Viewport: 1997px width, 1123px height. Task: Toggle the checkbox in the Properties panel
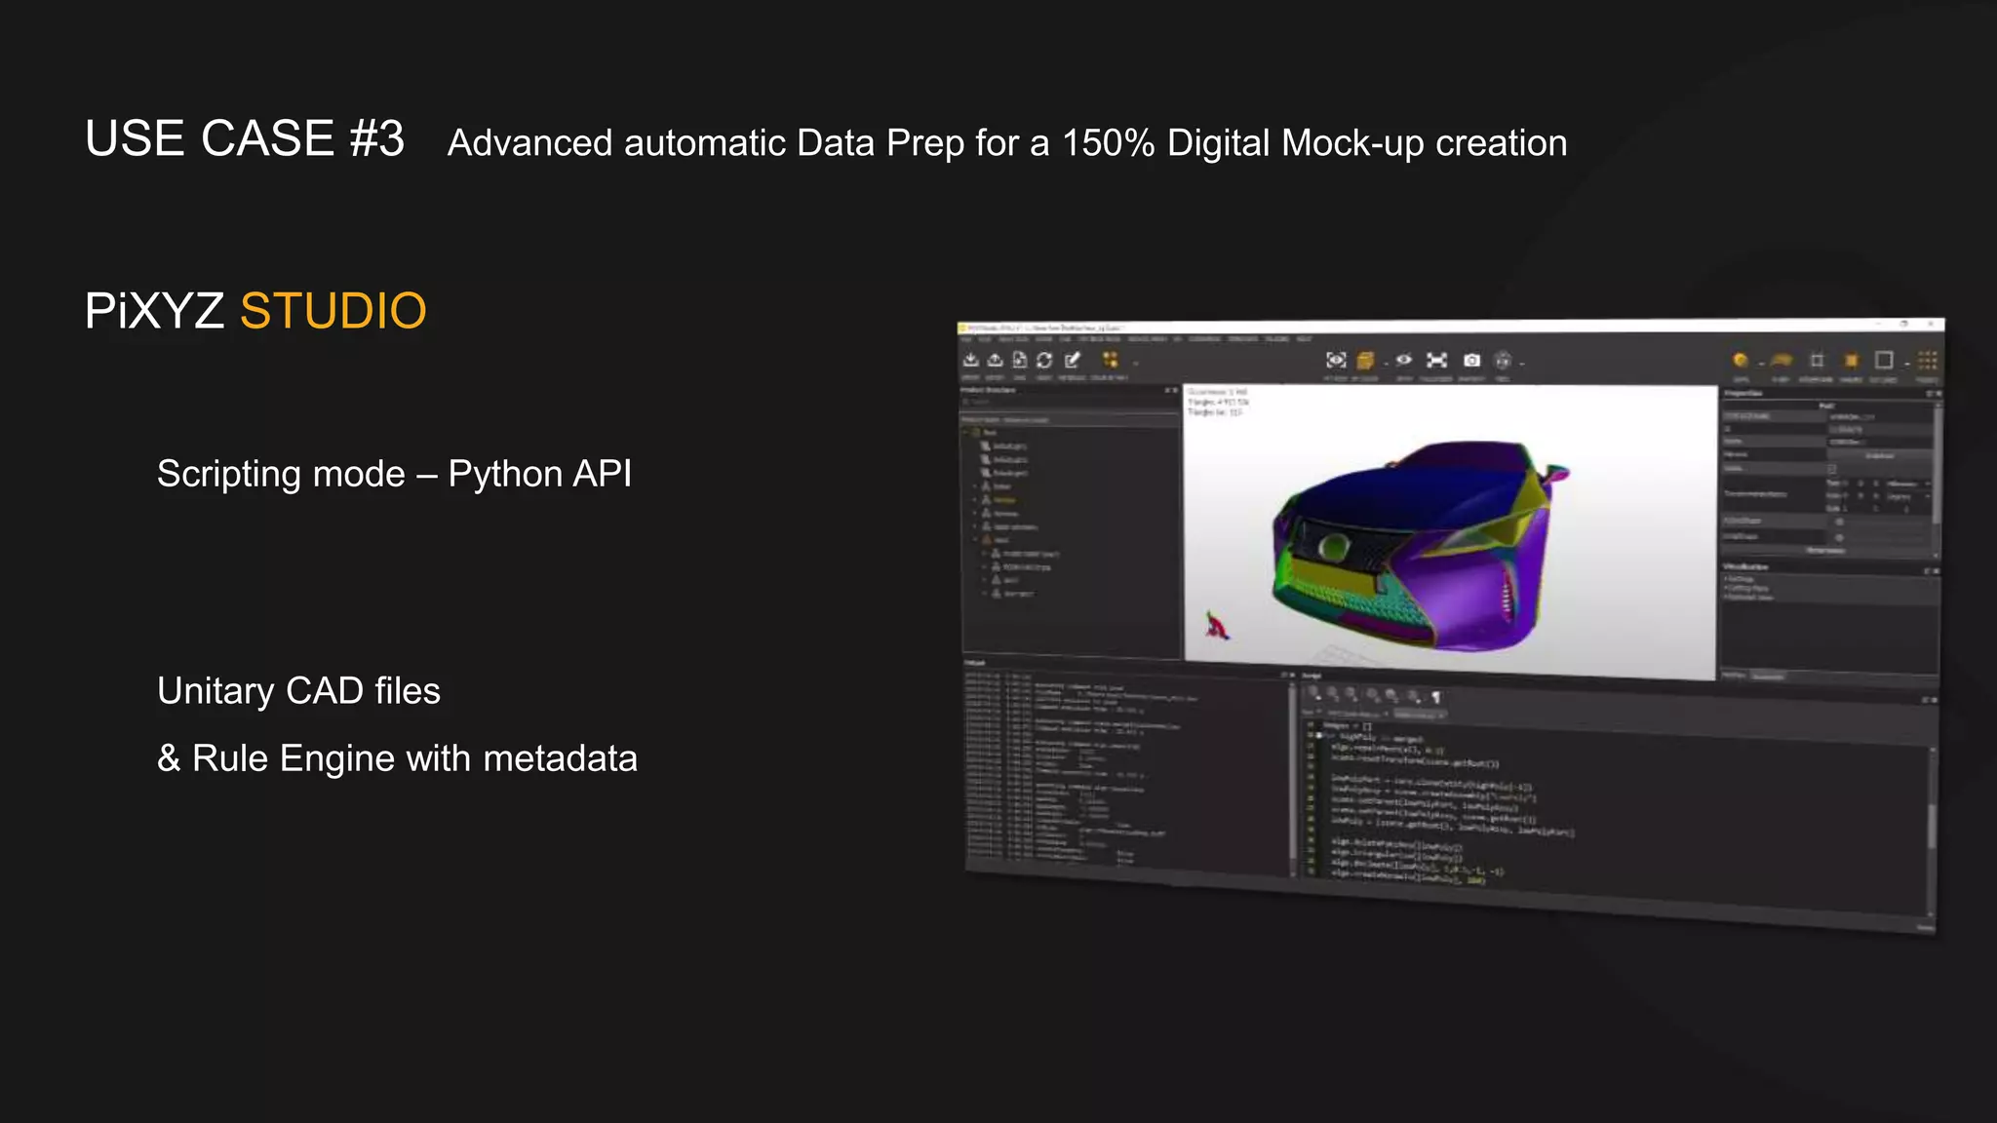tap(1831, 469)
